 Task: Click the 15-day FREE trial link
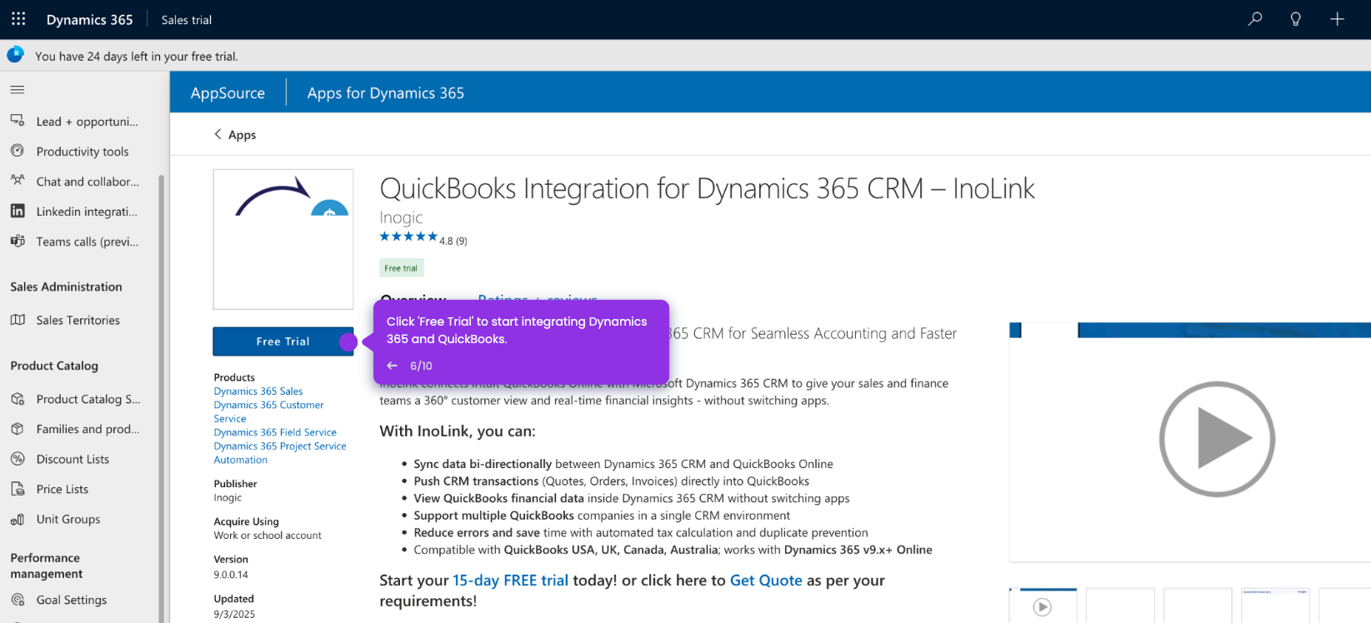click(x=510, y=581)
